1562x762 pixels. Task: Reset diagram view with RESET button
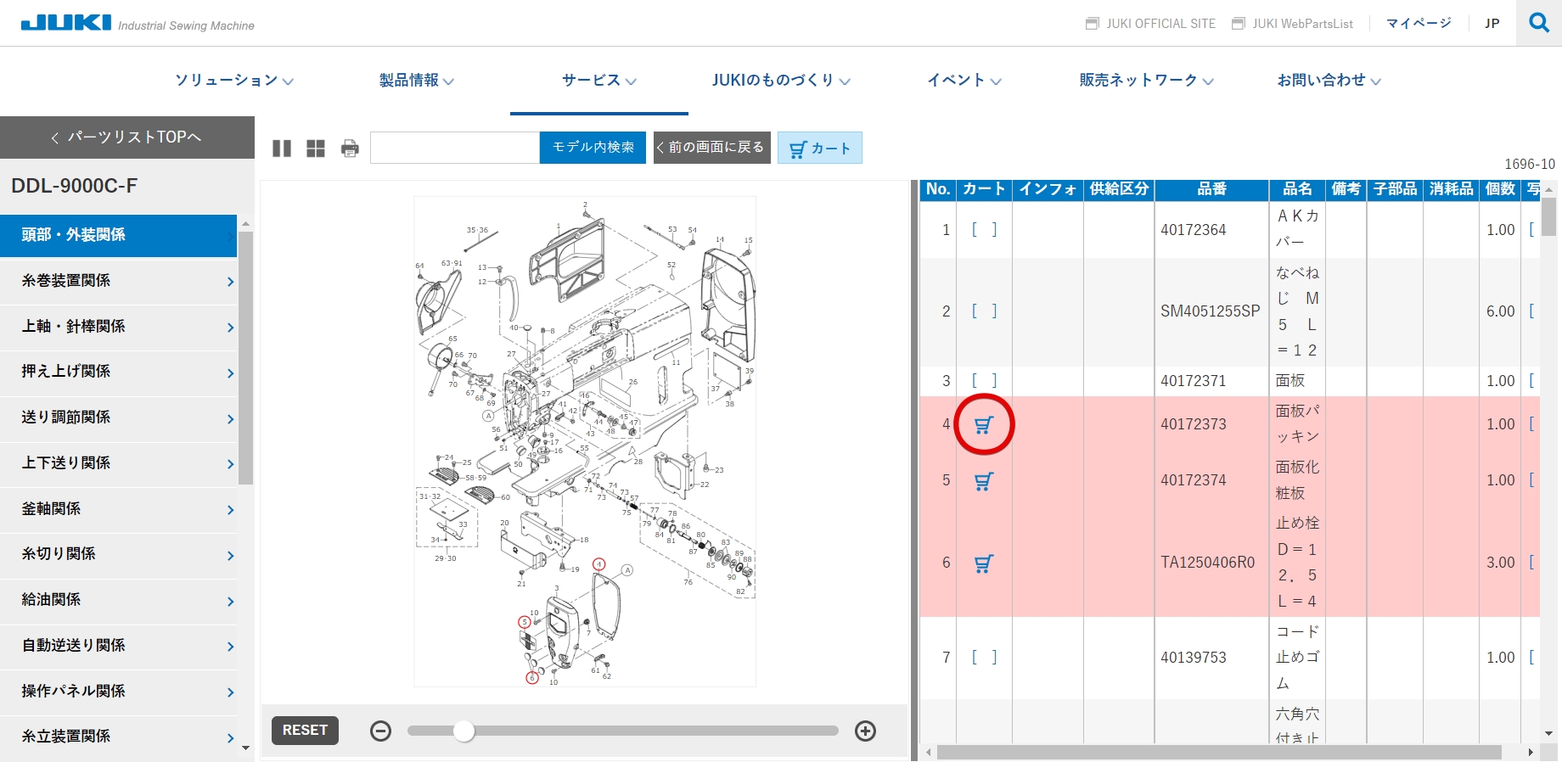pos(305,731)
